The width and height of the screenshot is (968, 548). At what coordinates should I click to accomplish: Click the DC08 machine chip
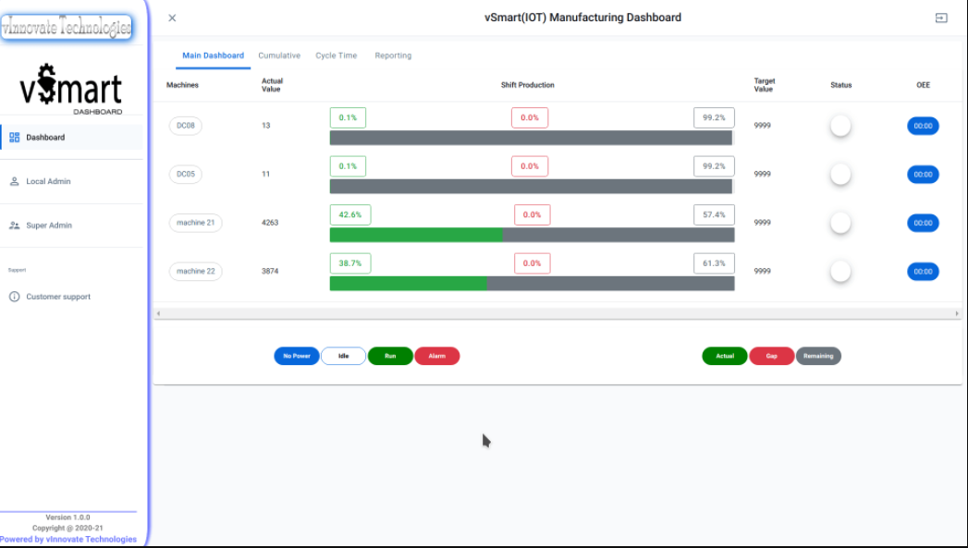pyautogui.click(x=185, y=126)
